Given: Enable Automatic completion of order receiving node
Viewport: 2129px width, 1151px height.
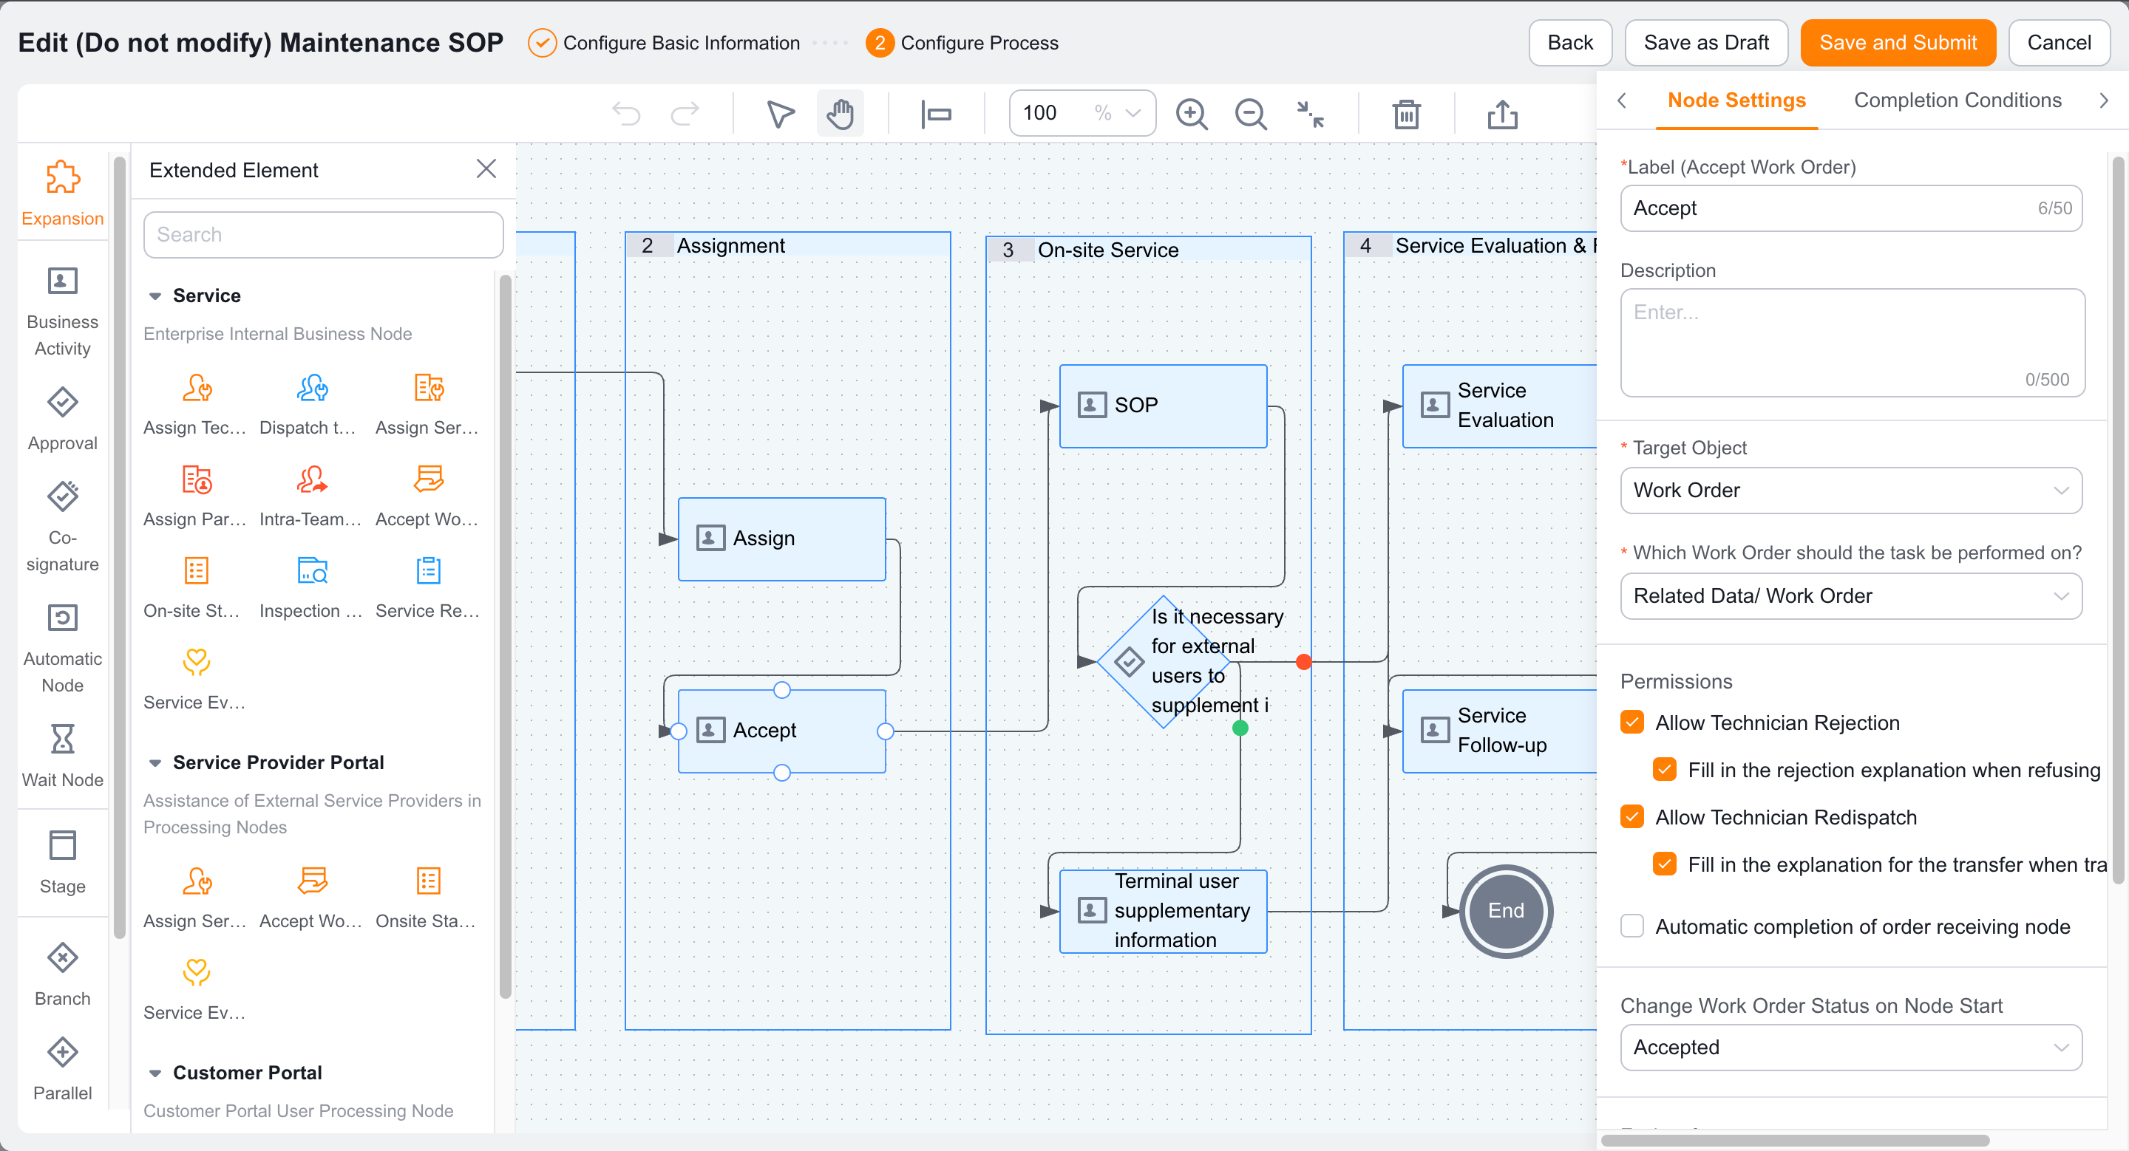Looking at the screenshot, I should click(x=1632, y=926).
